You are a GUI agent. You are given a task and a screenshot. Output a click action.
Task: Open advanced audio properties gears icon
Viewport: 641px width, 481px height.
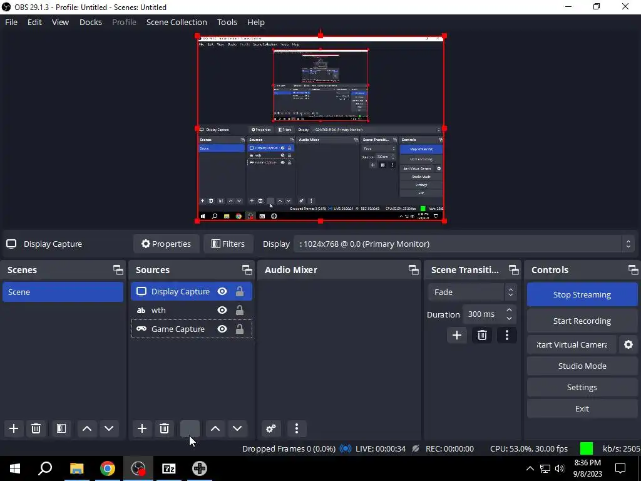click(271, 428)
